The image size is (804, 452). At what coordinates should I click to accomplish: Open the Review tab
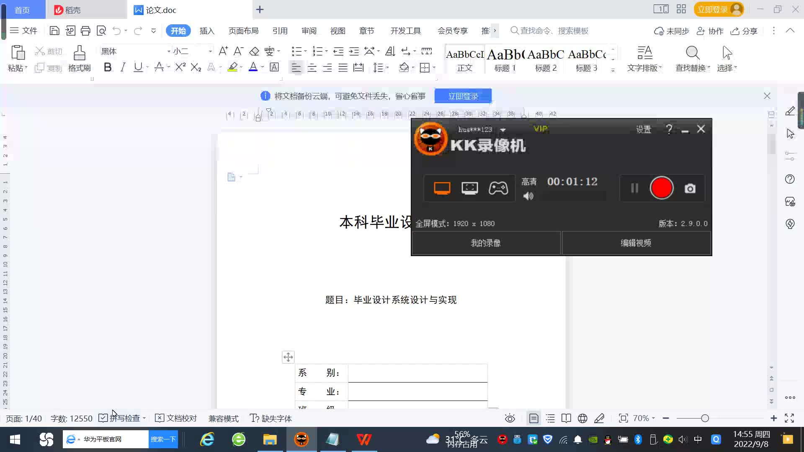click(x=309, y=31)
